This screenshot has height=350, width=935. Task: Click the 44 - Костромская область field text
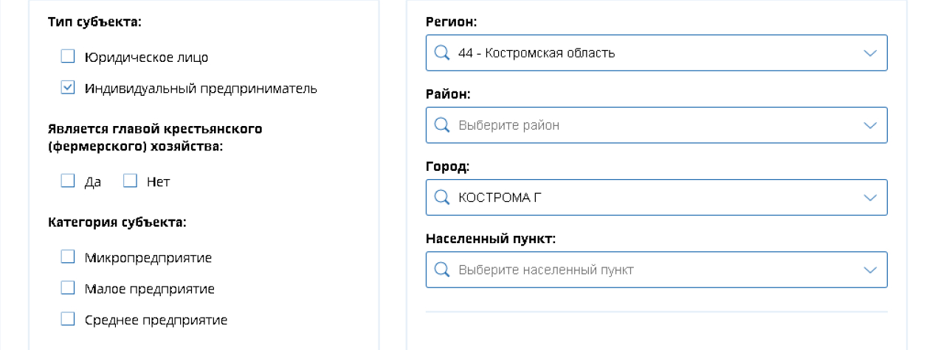pos(536,53)
